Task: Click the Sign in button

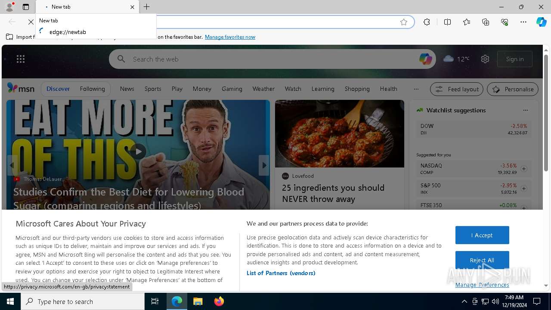Action: click(515, 59)
